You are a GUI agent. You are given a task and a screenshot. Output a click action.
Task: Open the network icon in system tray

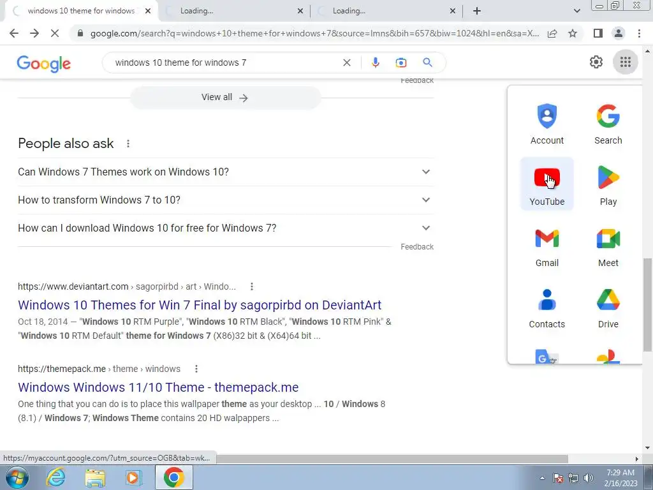pyautogui.click(x=573, y=478)
